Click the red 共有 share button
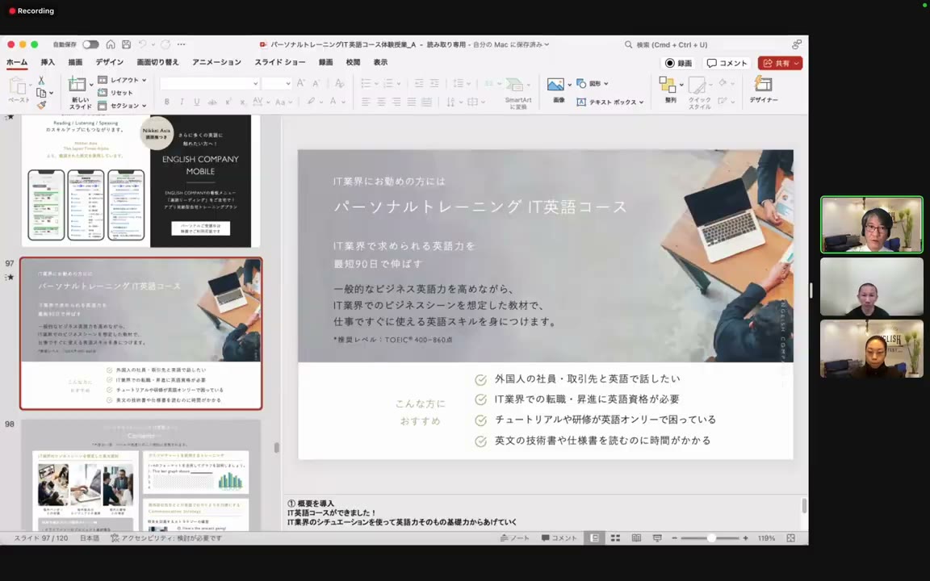 pyautogui.click(x=780, y=63)
